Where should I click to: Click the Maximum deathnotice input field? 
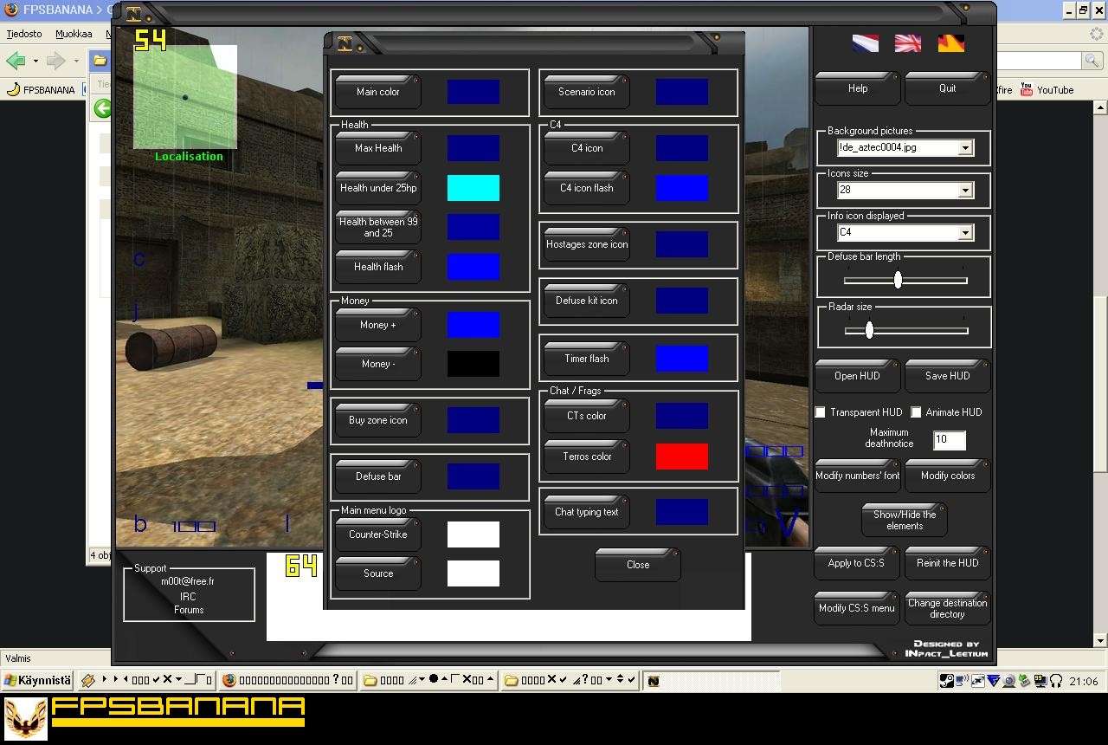pyautogui.click(x=949, y=440)
